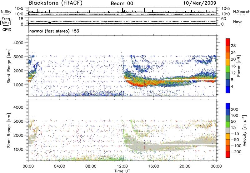Click the 'Beam 00' label

coord(122,3)
